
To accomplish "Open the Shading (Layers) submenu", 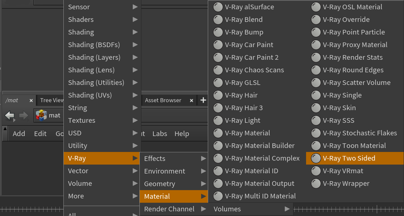I will click(x=102, y=57).
